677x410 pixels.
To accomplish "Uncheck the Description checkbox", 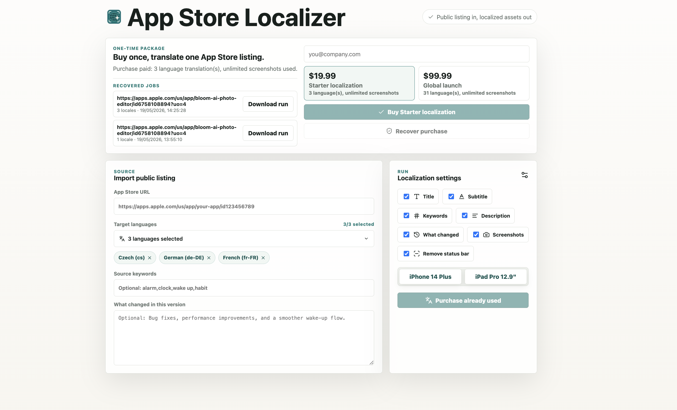I will tap(465, 215).
